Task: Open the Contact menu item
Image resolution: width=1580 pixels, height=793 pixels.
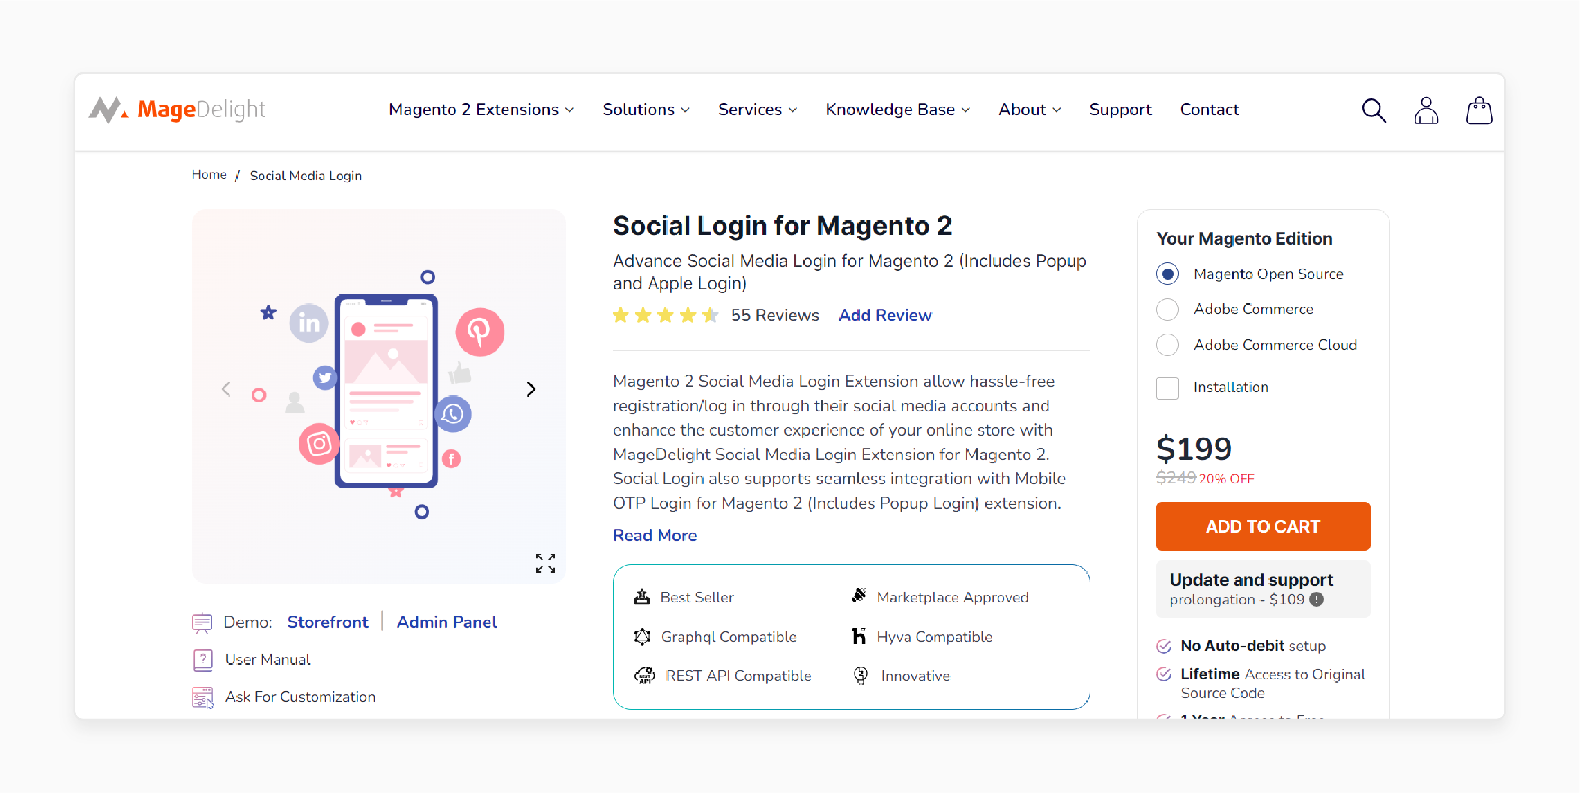Action: (x=1209, y=109)
